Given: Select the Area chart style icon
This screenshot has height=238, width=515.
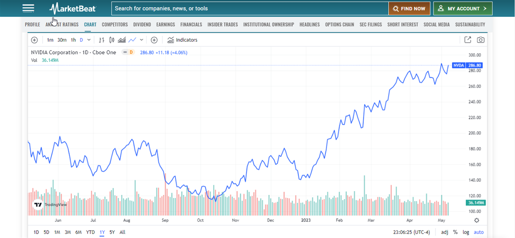Looking at the screenshot, I should tap(122, 40).
